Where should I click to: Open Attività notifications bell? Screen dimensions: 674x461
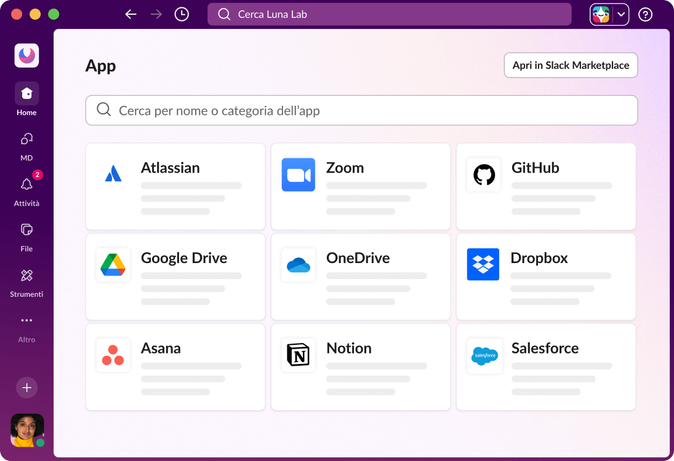(26, 184)
